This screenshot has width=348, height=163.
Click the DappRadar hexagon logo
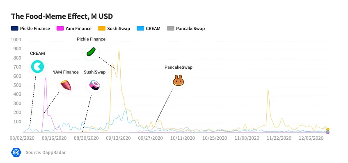pos(16,152)
